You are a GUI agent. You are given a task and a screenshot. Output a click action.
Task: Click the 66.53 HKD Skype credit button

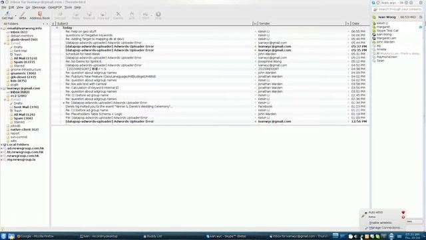tap(408, 17)
